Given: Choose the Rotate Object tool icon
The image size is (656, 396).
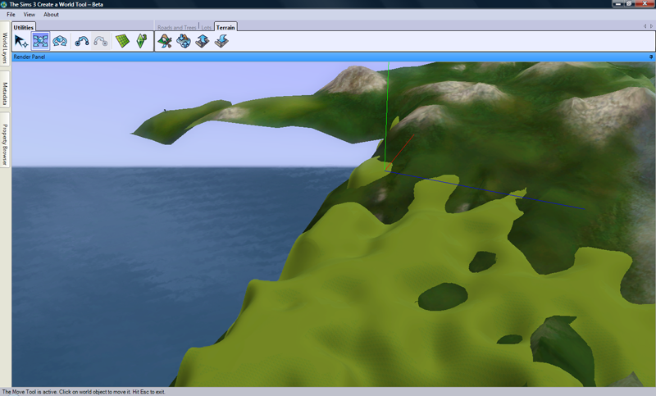Looking at the screenshot, I should 60,41.
